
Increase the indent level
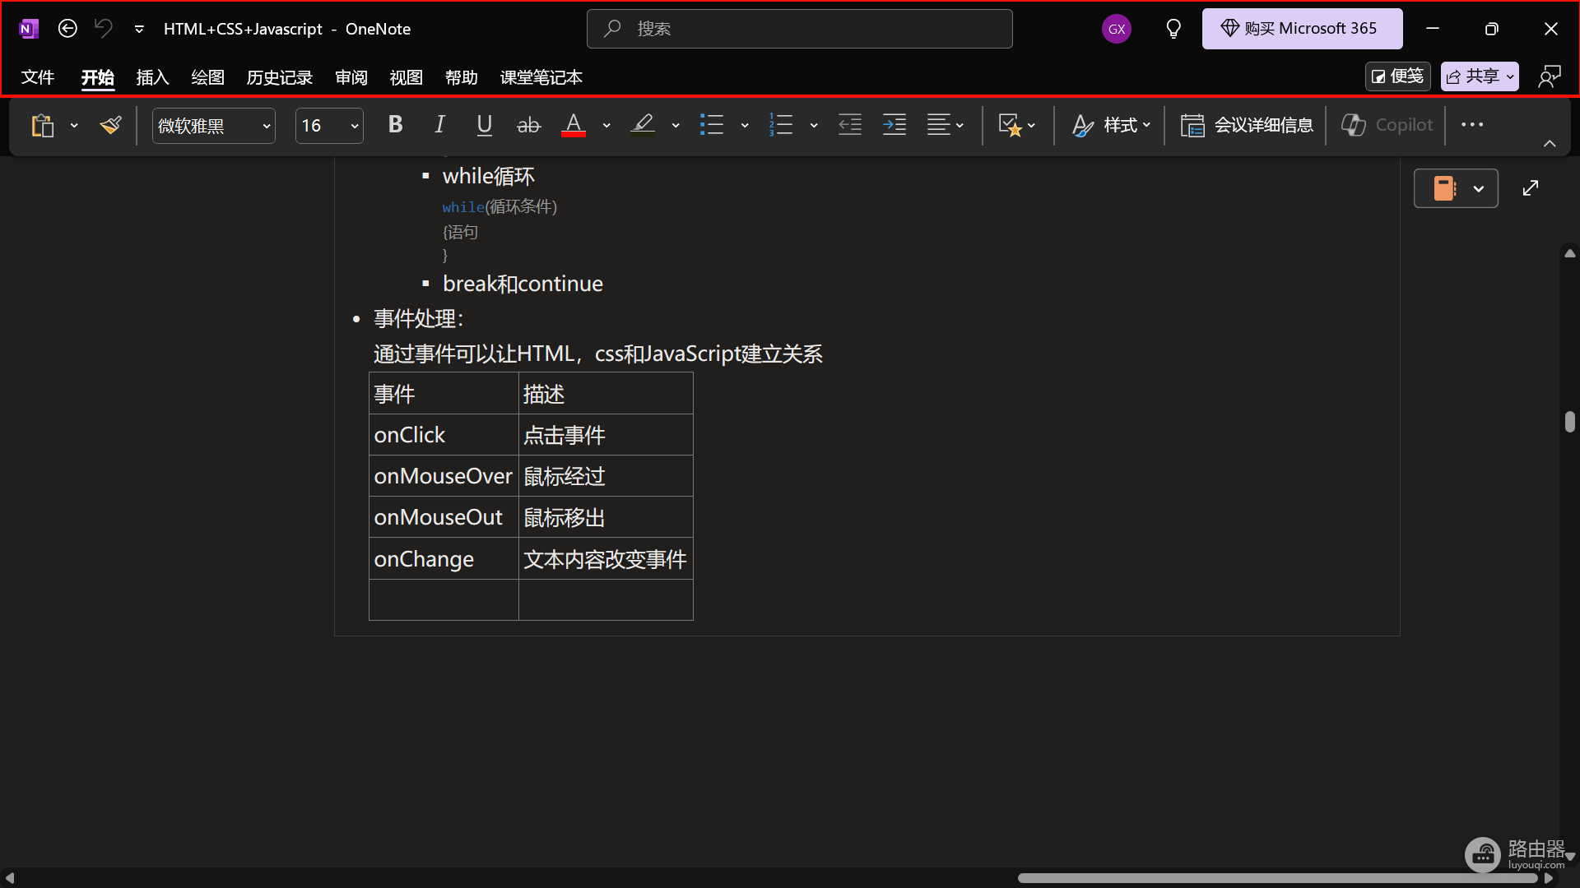(x=895, y=125)
